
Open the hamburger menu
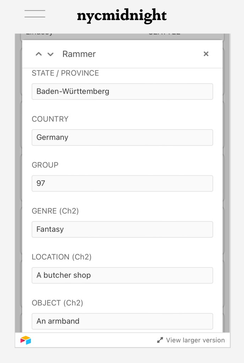(35, 14)
